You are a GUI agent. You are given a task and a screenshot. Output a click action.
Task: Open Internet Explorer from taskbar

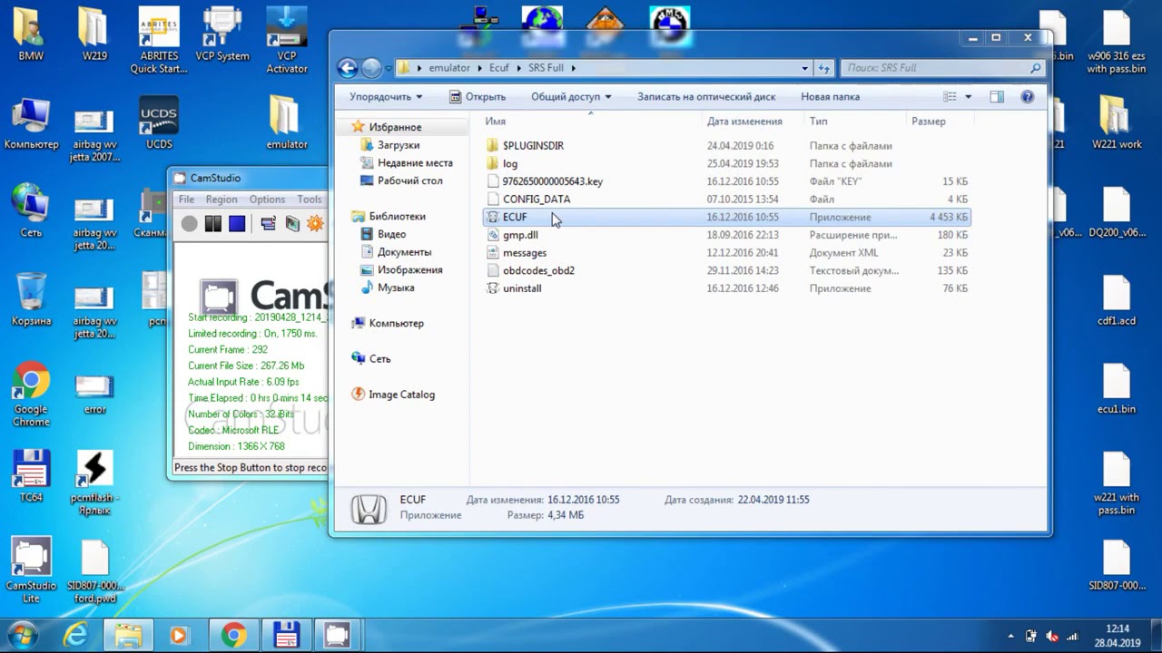(x=75, y=636)
